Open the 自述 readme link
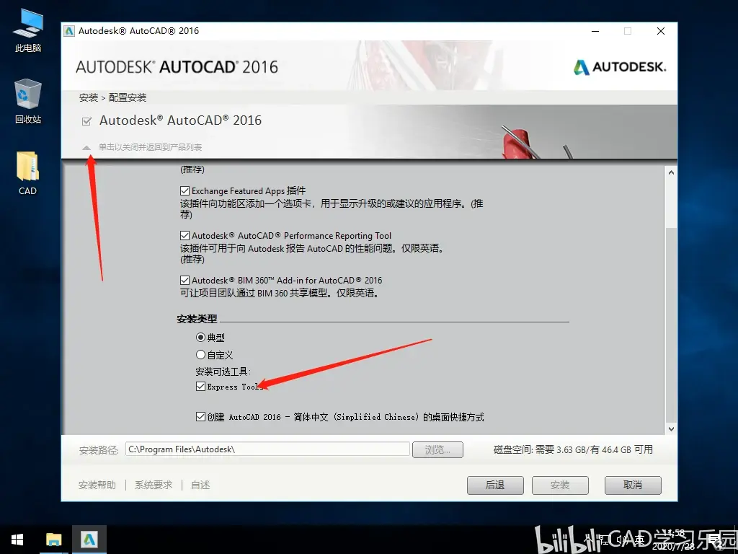The width and height of the screenshot is (738, 554). (x=200, y=485)
